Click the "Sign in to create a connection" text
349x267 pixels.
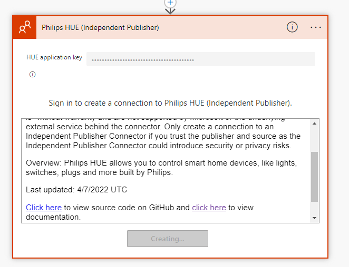tap(170, 102)
